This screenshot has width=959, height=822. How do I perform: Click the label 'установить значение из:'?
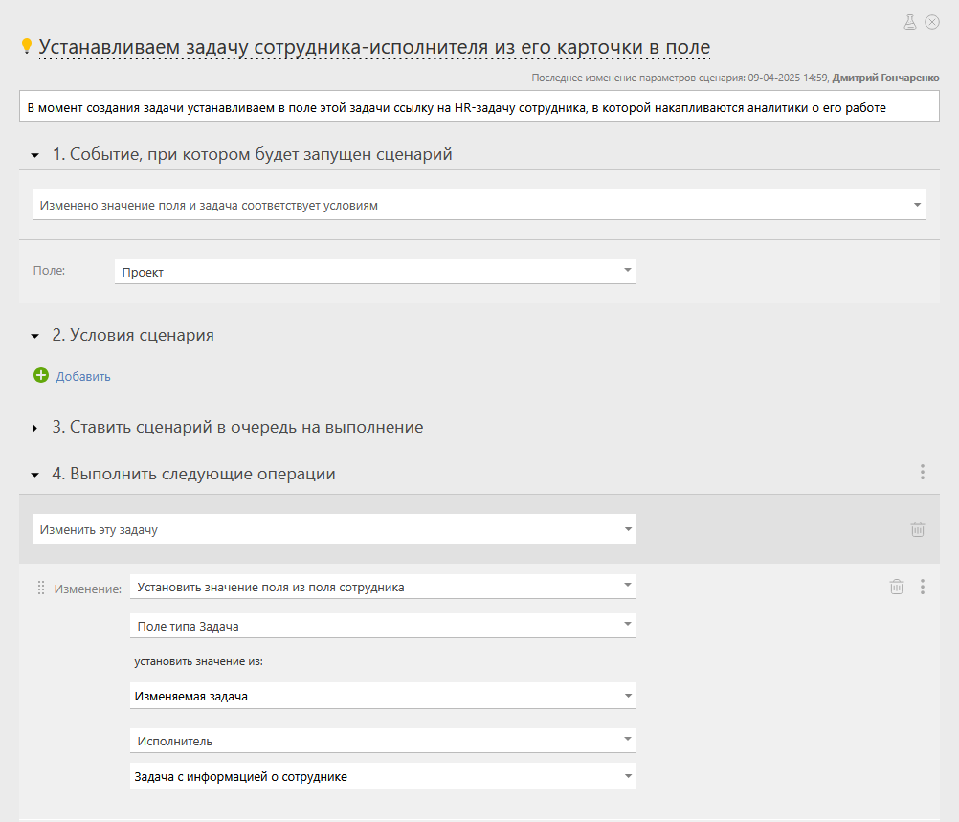199,661
